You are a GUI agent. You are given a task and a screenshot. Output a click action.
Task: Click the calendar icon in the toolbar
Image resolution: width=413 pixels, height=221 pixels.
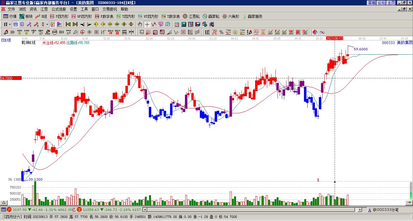pyautogui.click(x=177, y=24)
